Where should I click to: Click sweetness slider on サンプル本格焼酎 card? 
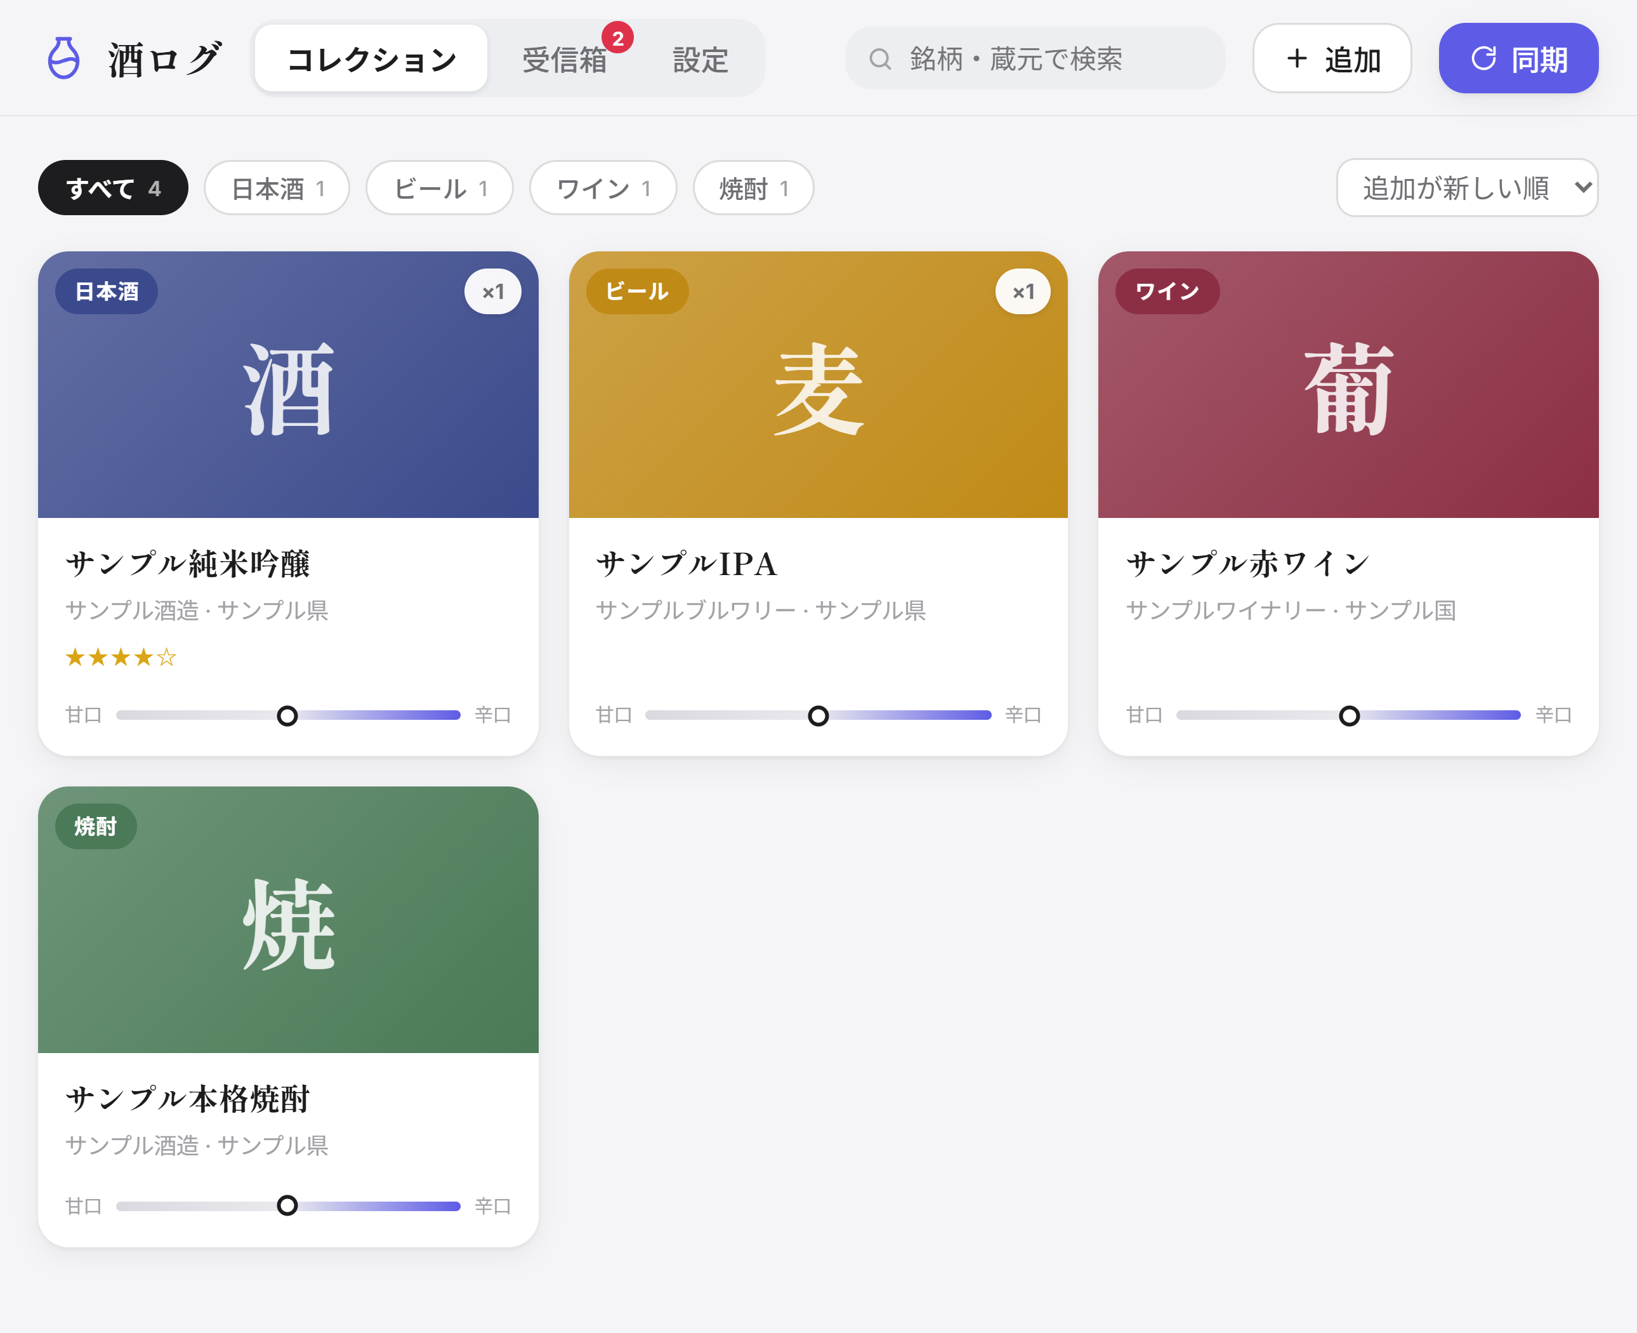(288, 1205)
